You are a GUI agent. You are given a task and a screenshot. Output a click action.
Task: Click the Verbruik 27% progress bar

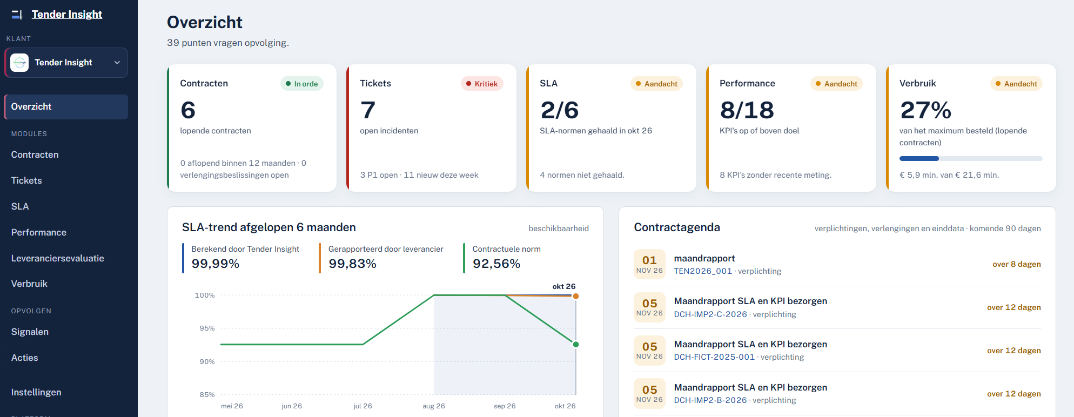coord(971,159)
